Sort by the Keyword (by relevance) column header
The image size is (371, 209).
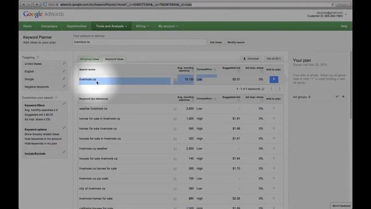click(x=93, y=99)
